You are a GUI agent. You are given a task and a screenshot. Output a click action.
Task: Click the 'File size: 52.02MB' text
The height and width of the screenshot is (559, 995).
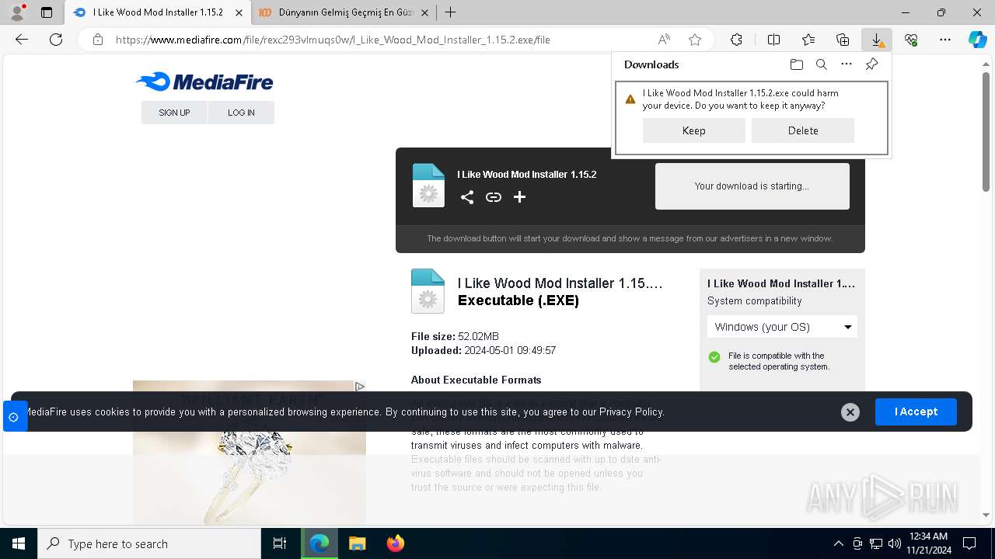pyautogui.click(x=455, y=336)
